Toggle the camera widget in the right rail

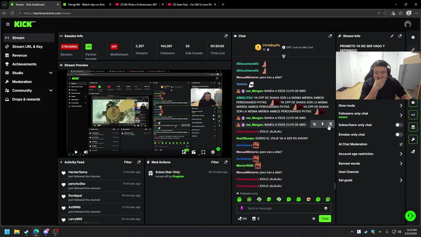pos(413,127)
